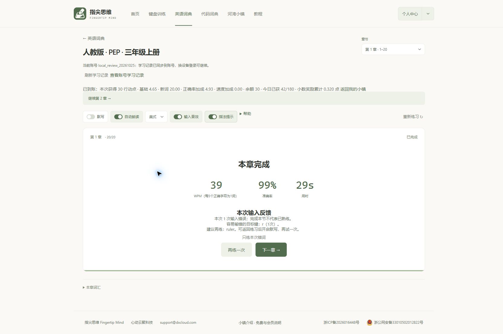Click the 29s time value
503x334 pixels.
pyautogui.click(x=305, y=185)
